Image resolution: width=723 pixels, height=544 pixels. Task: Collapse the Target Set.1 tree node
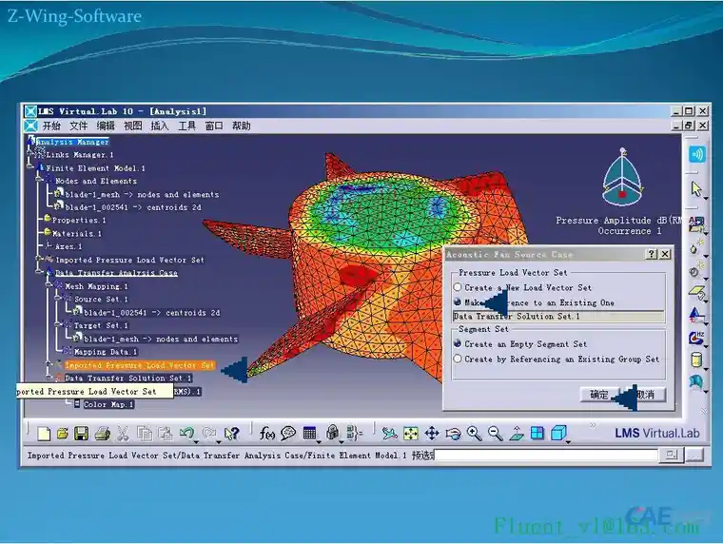[58, 325]
